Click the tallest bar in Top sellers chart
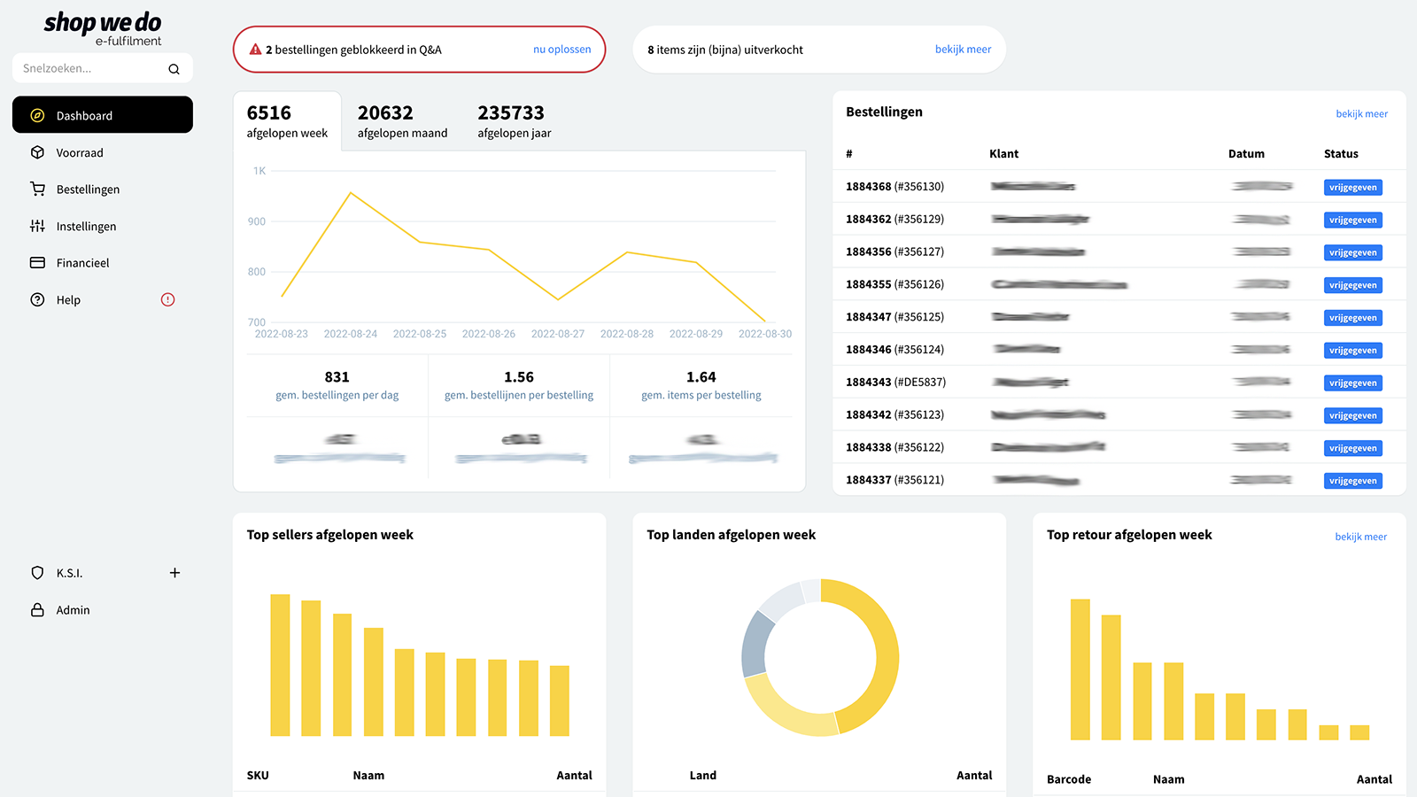 (280, 665)
